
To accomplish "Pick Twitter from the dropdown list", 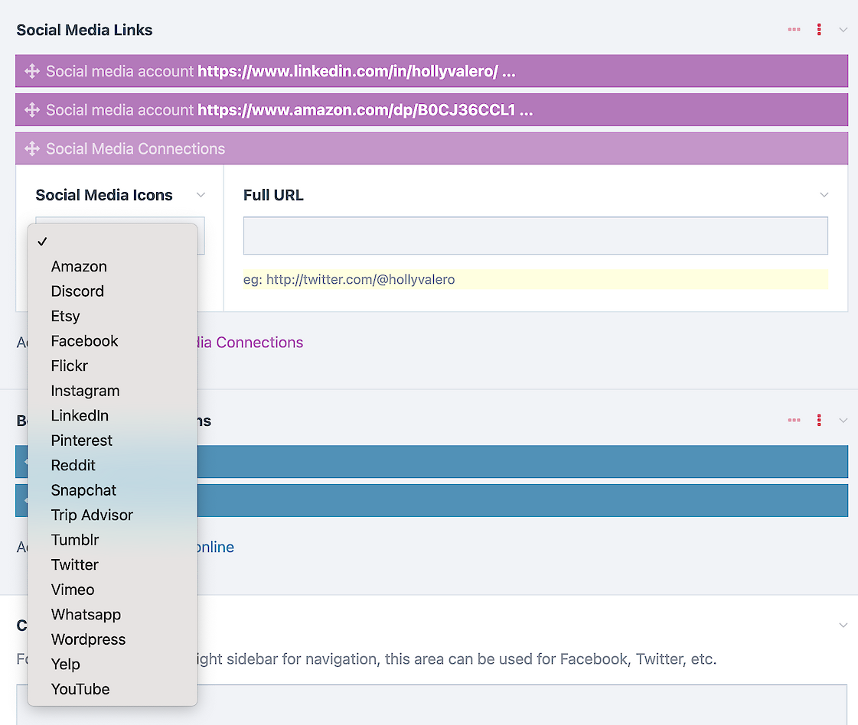I will click(113, 565).
